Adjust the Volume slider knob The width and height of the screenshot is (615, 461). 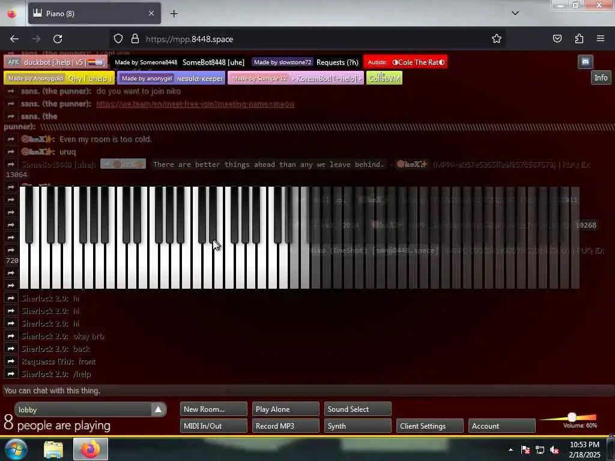pyautogui.click(x=572, y=417)
